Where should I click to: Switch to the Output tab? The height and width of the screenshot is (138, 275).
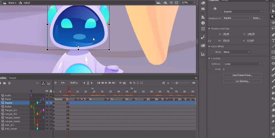[x=13, y=78]
